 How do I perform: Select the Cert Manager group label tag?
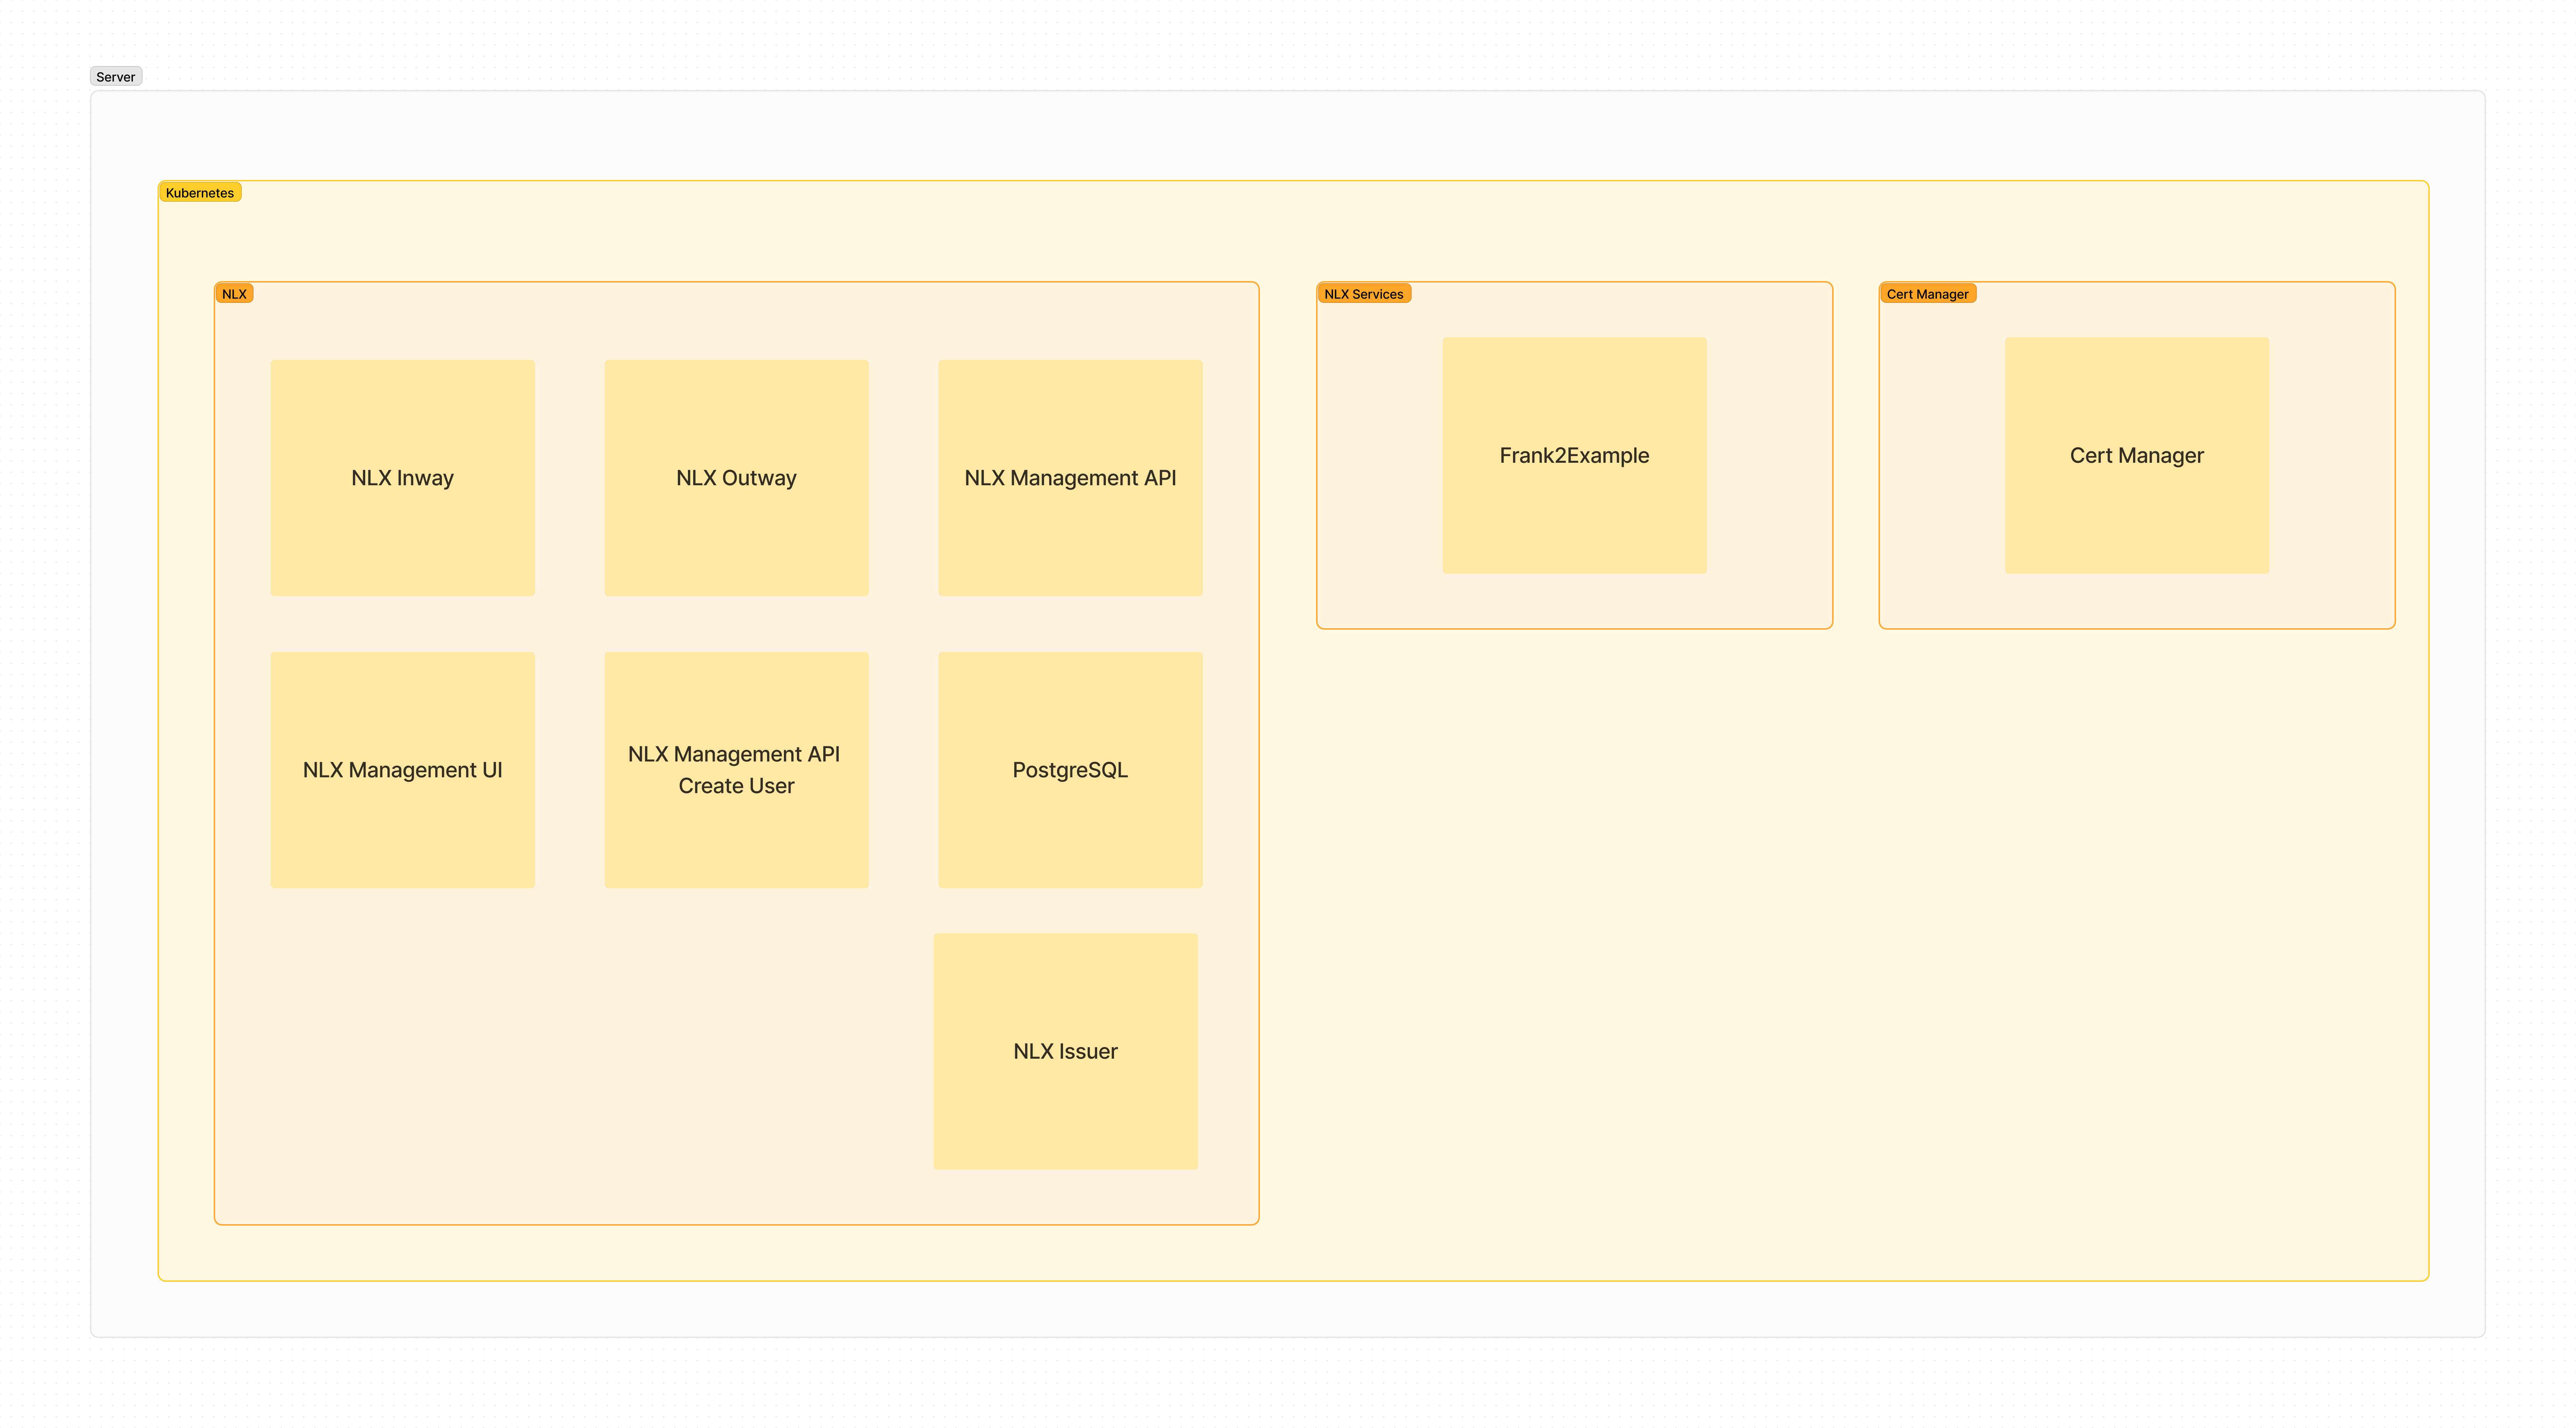pyautogui.click(x=1927, y=294)
